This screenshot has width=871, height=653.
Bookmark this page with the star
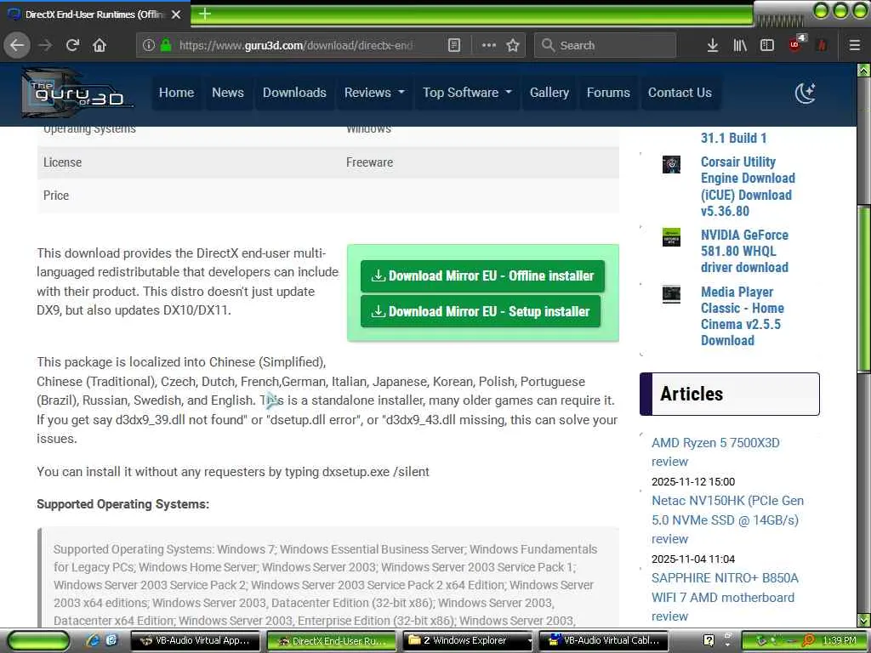(513, 45)
